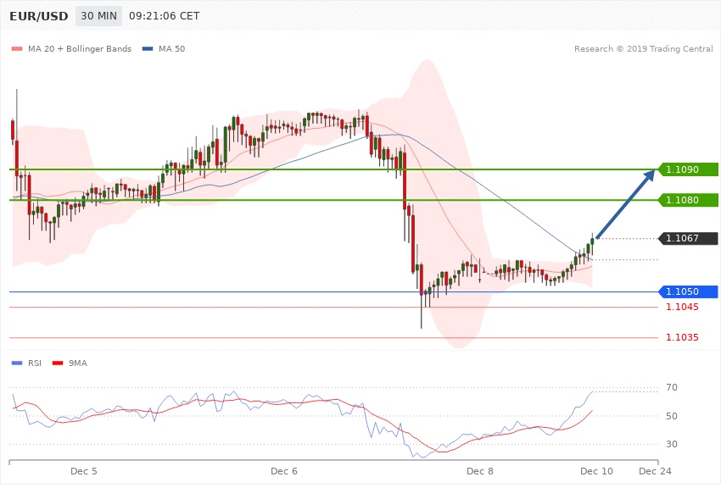Click the 9MA legend entry

(72, 363)
